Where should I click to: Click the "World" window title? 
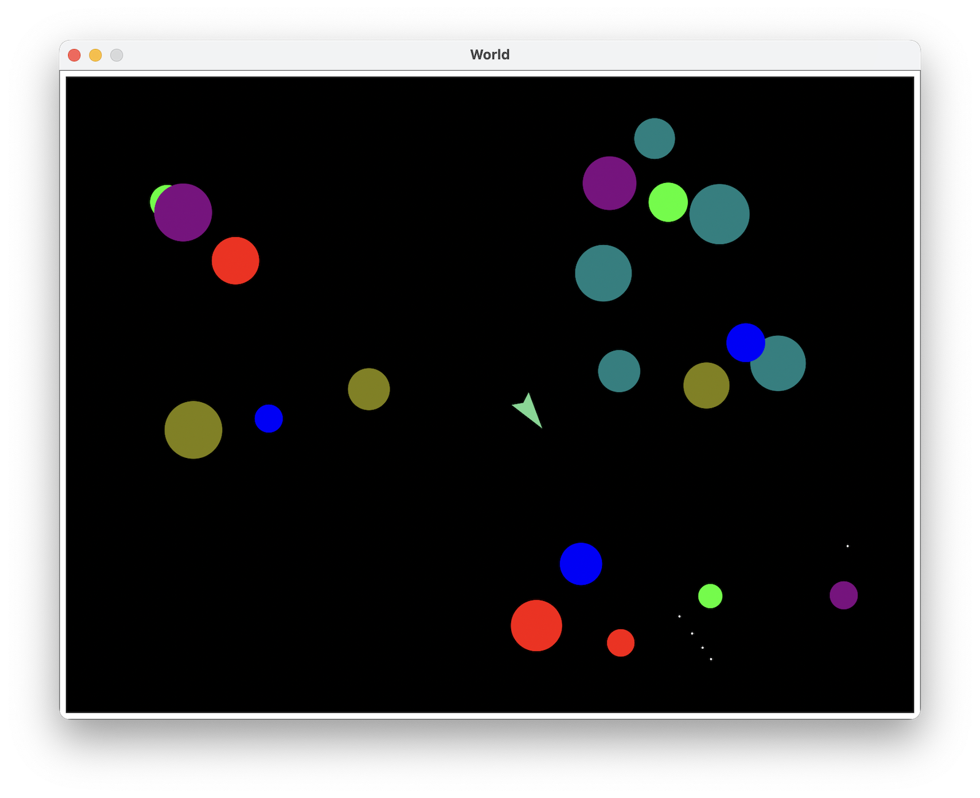(490, 55)
